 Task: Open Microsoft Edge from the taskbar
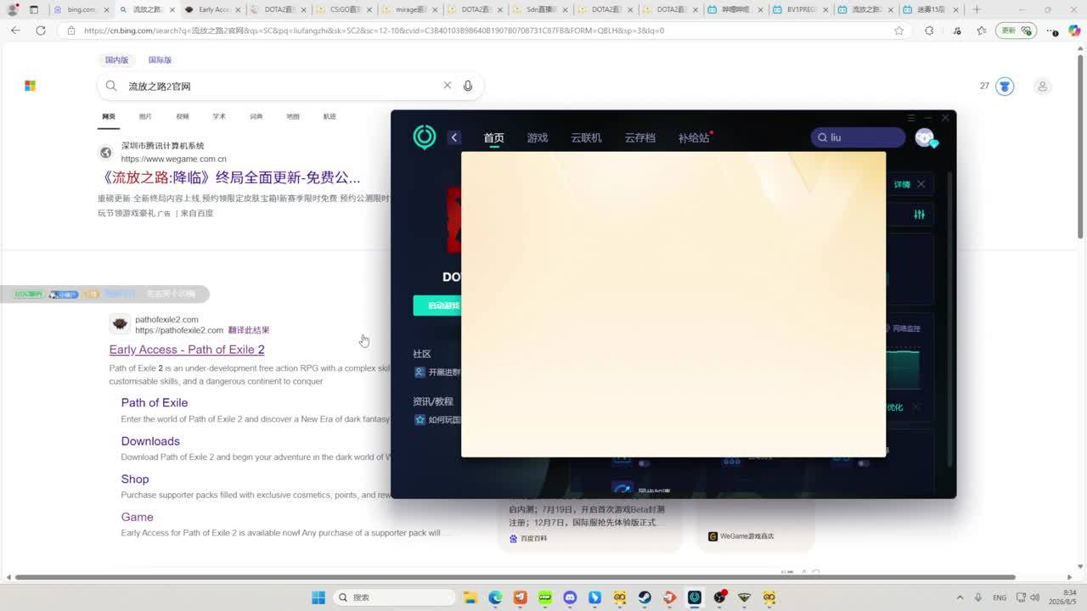(x=495, y=597)
